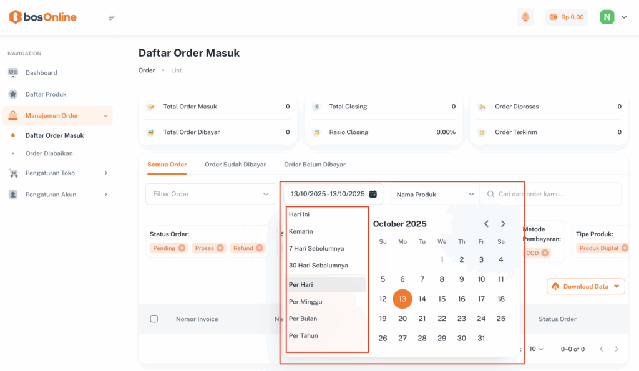
Task: Open the Nama Produk dropdown
Action: pyautogui.click(x=435, y=195)
